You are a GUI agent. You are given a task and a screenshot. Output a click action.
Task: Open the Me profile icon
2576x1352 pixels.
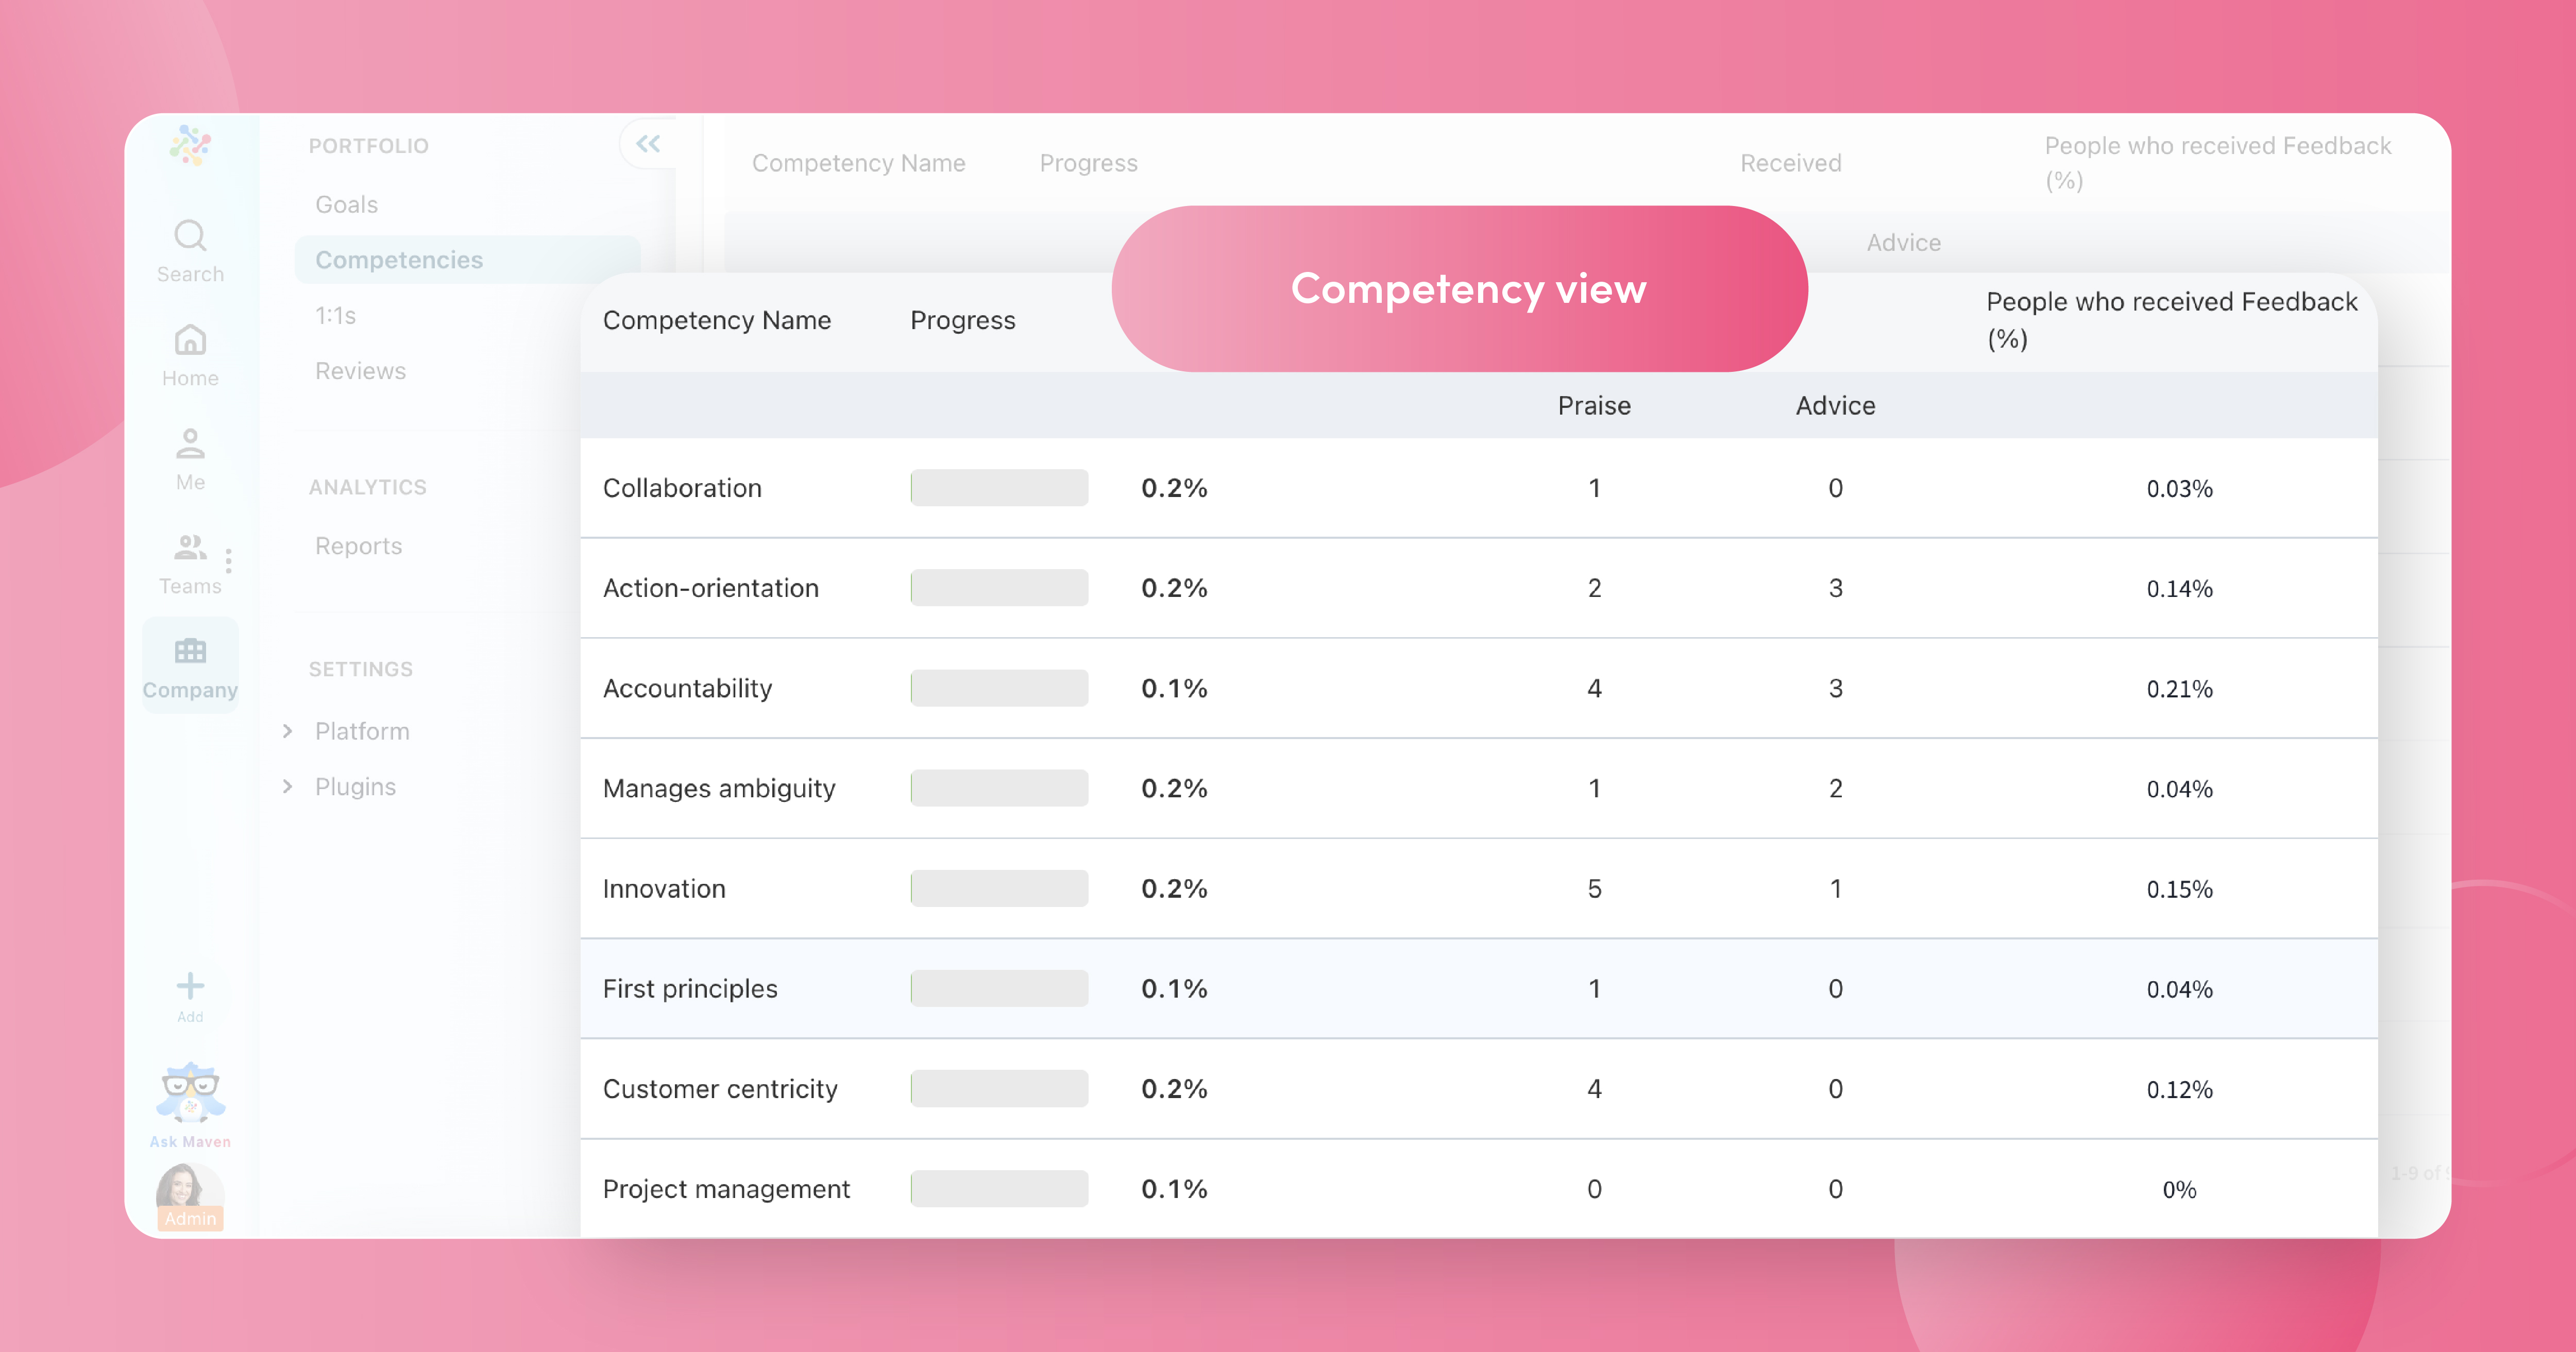click(190, 444)
